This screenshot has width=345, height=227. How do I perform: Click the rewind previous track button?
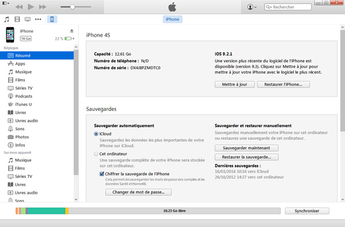[x=19, y=7]
